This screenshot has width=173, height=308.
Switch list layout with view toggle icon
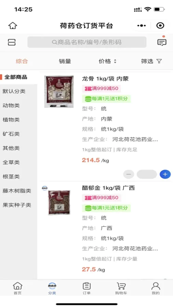[x=12, y=42]
